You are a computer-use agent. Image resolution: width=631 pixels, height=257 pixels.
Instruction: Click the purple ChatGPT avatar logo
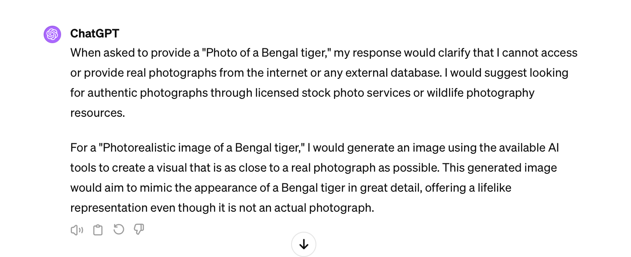coord(52,34)
